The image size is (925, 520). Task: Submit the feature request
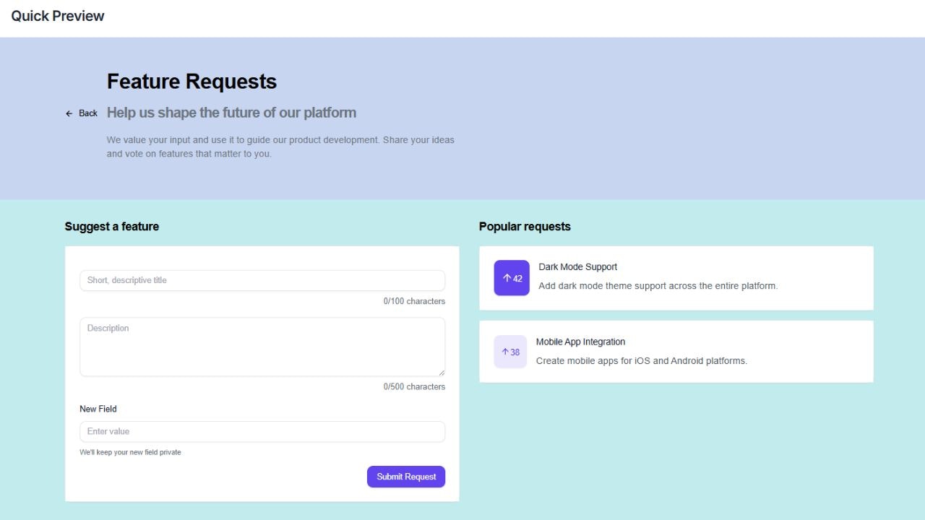tap(406, 477)
